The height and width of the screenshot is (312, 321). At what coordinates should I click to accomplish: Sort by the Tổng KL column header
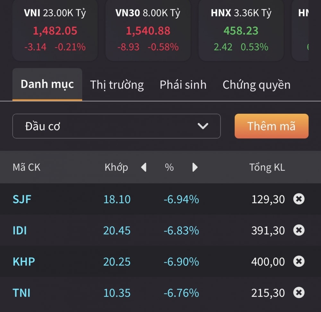[267, 167]
